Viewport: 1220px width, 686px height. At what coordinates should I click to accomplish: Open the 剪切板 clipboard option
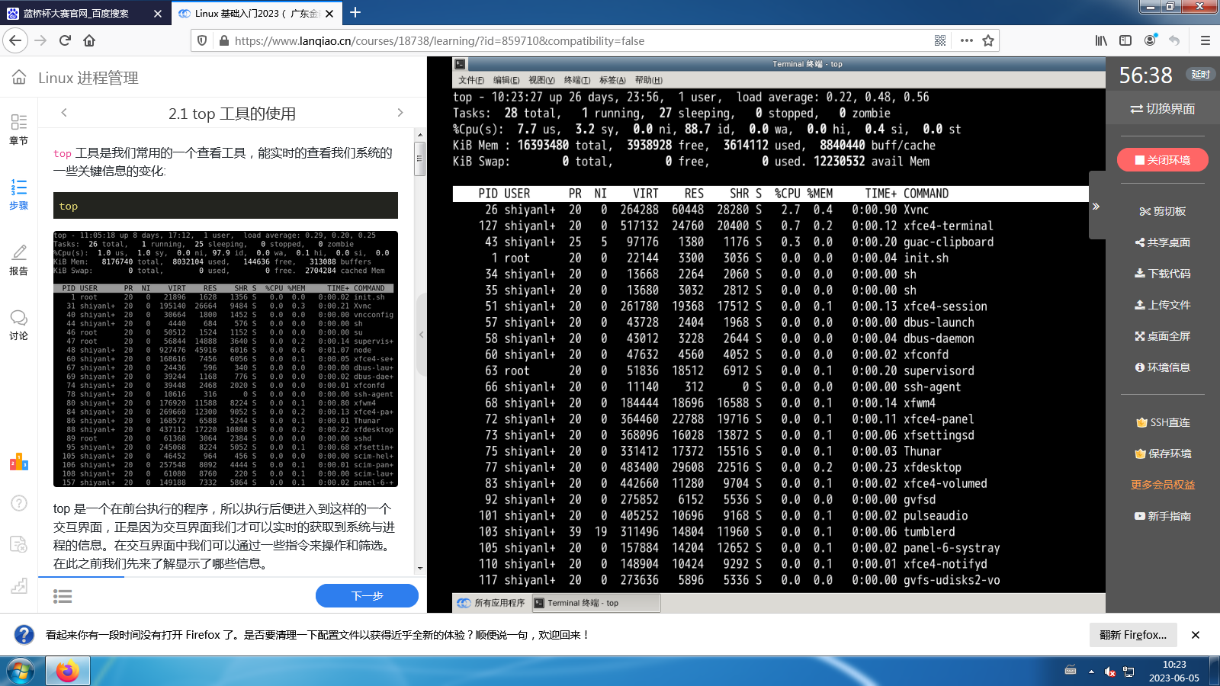1162,211
